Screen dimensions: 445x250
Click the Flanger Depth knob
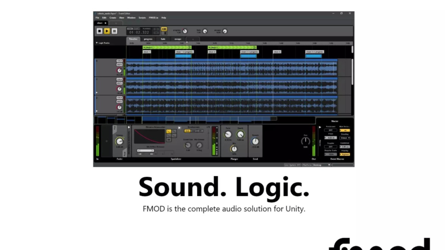[240, 135]
